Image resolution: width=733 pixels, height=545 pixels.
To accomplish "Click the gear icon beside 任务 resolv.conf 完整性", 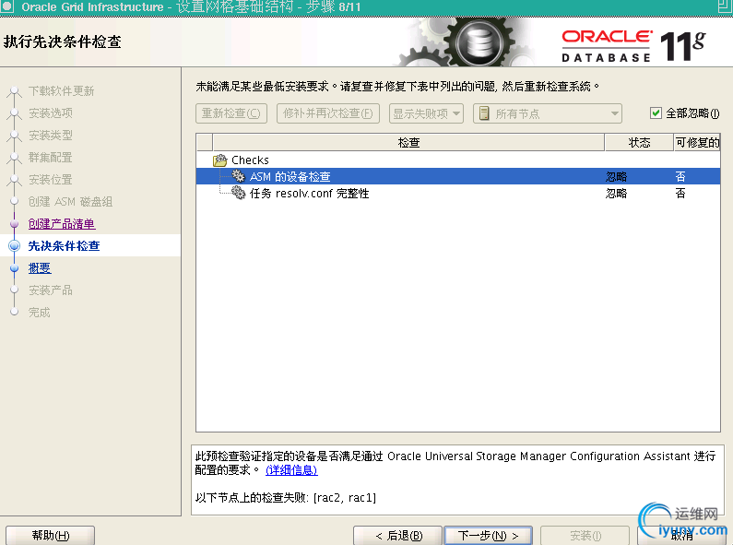I will point(238,193).
